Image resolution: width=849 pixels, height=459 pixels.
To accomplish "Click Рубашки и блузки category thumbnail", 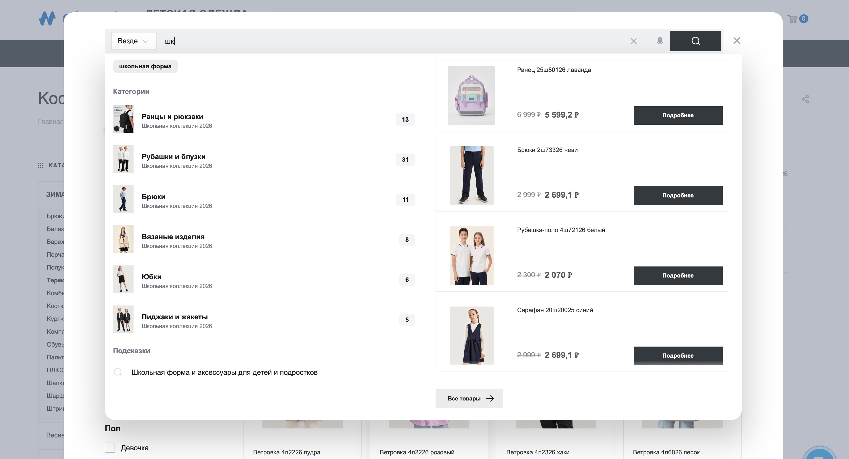I will pos(123,159).
